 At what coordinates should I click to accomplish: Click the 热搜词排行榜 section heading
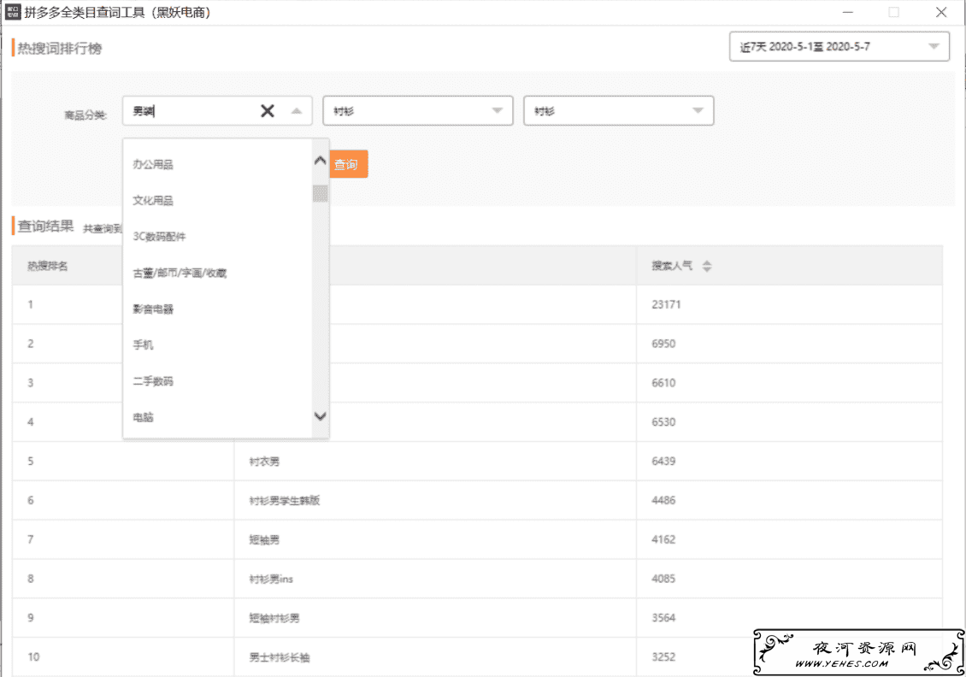click(60, 48)
